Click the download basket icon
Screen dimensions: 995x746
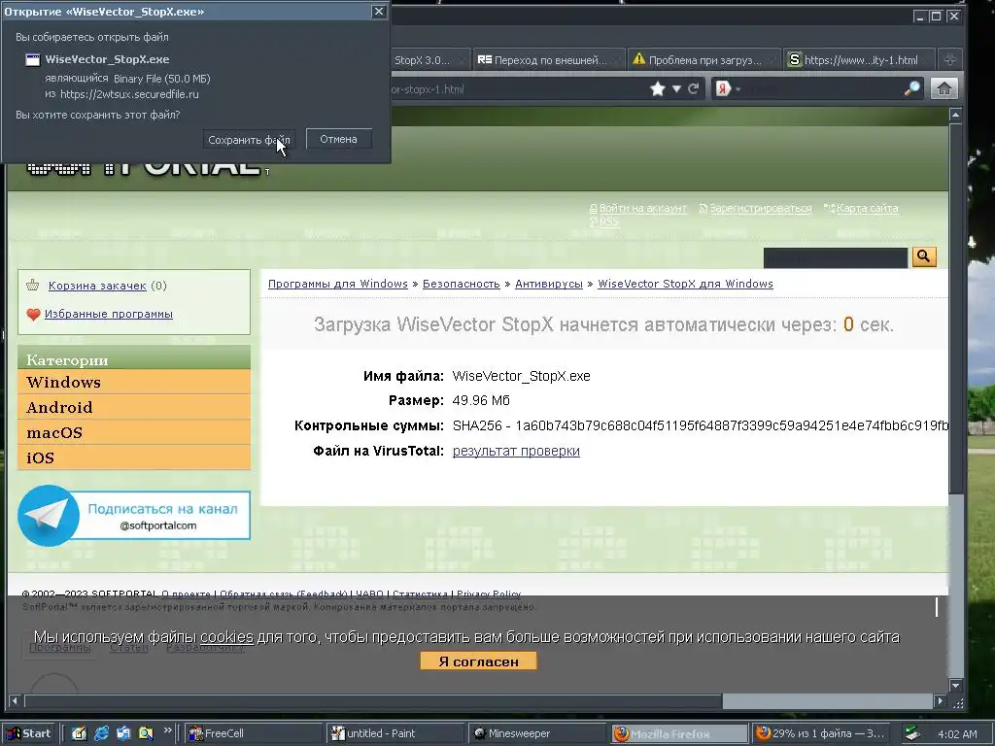tap(32, 285)
